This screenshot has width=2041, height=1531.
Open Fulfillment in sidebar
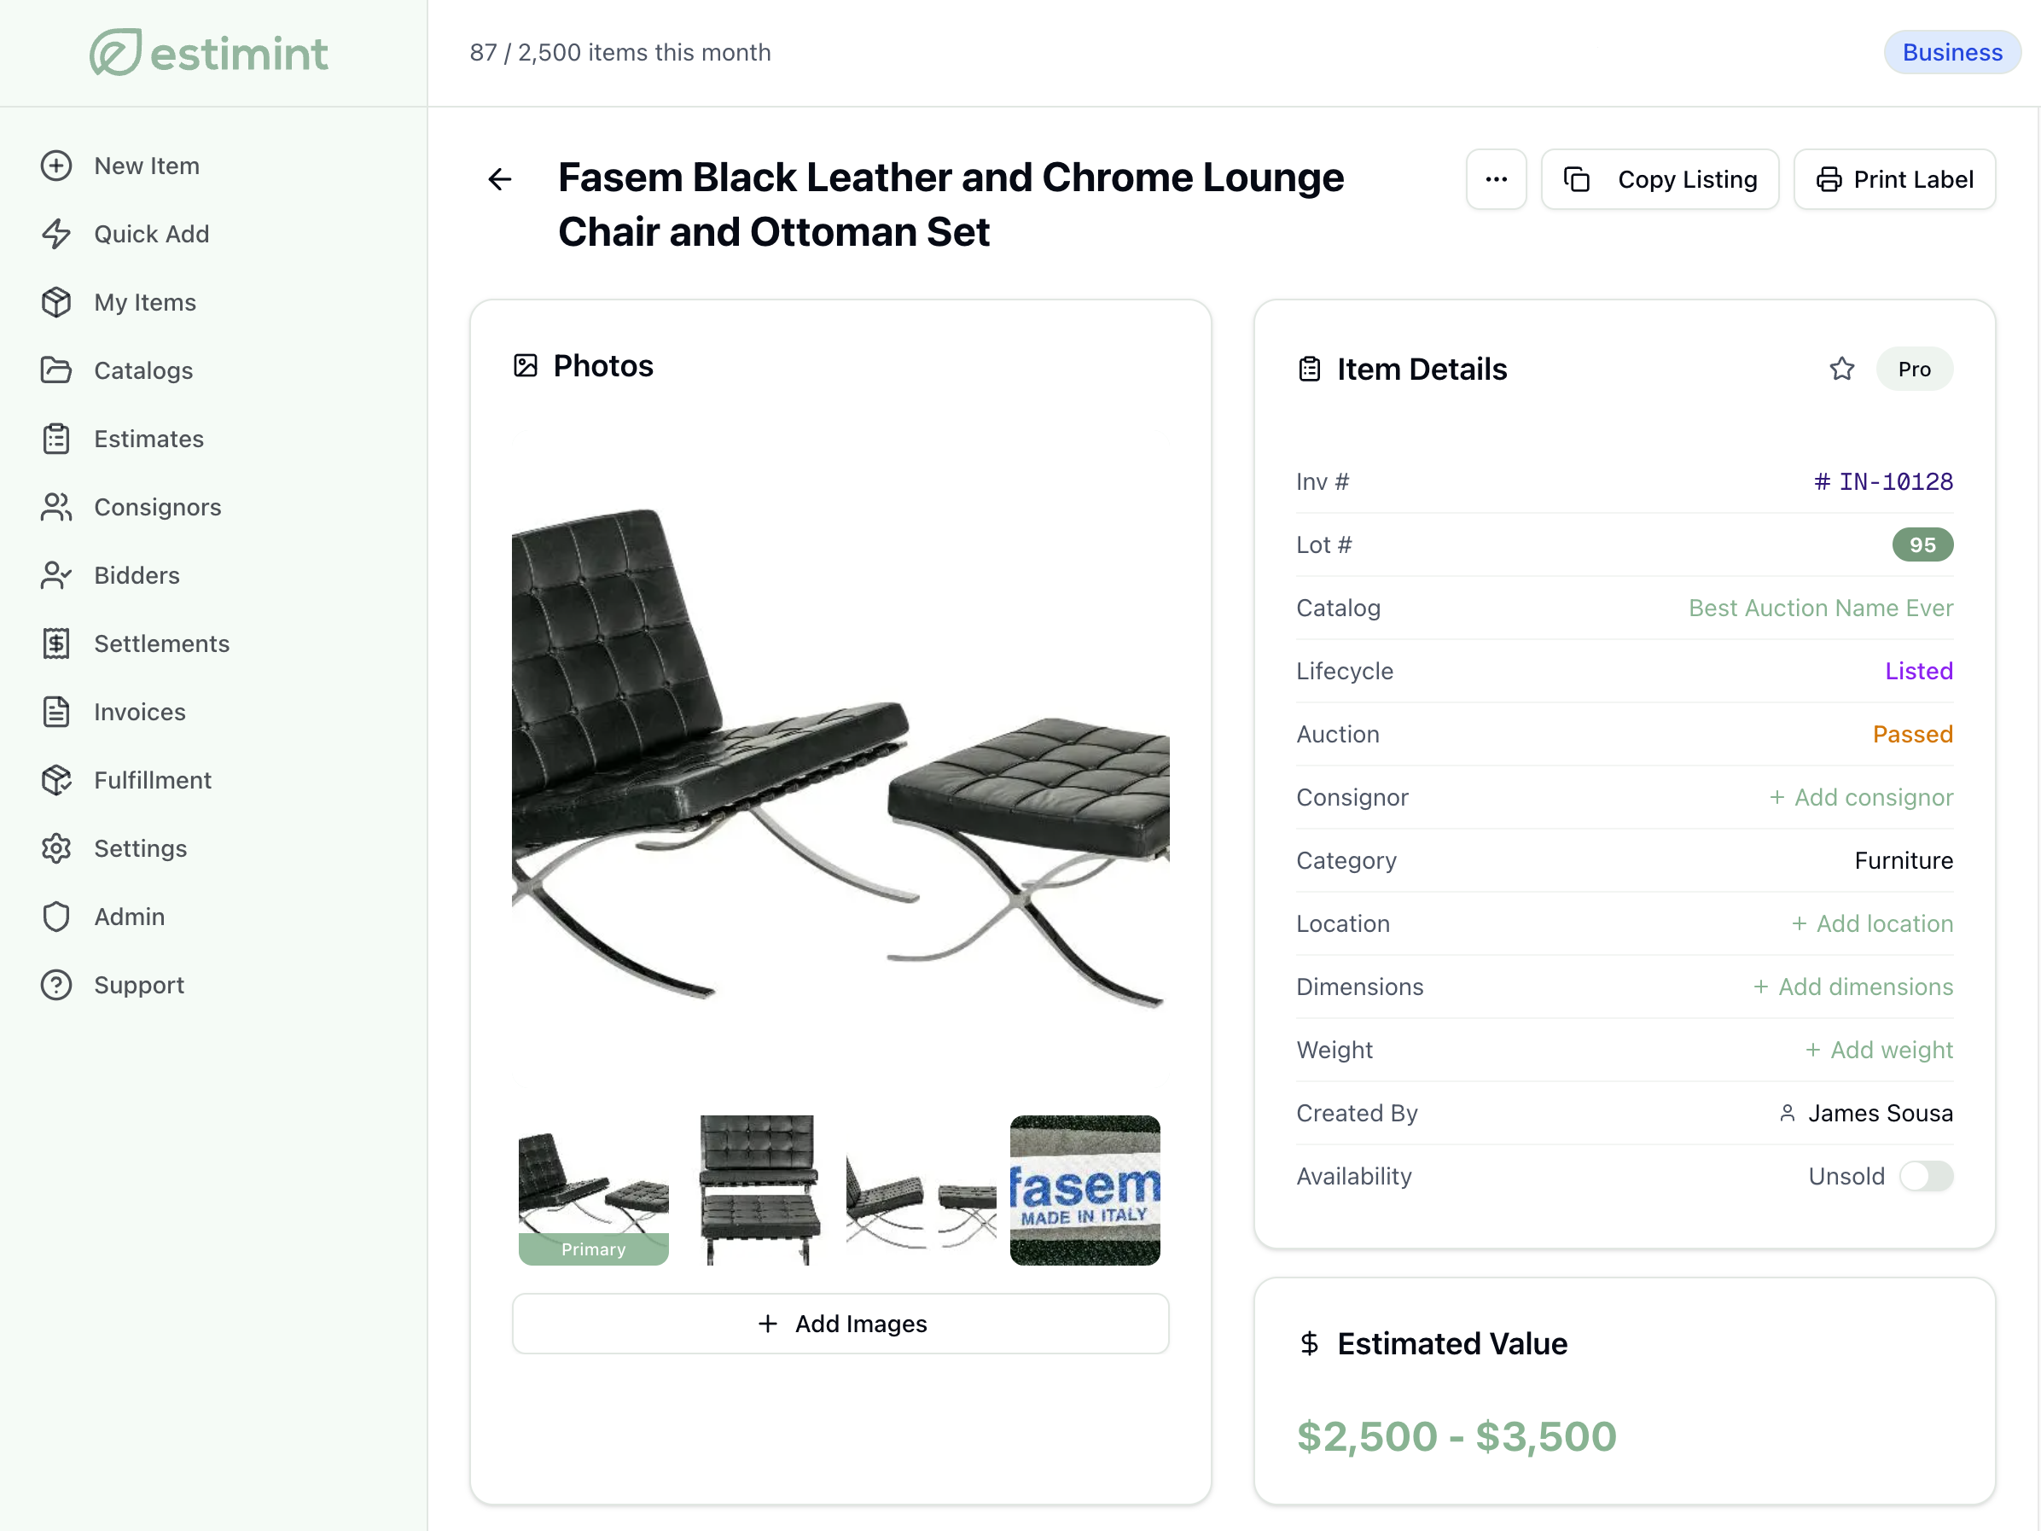point(152,781)
